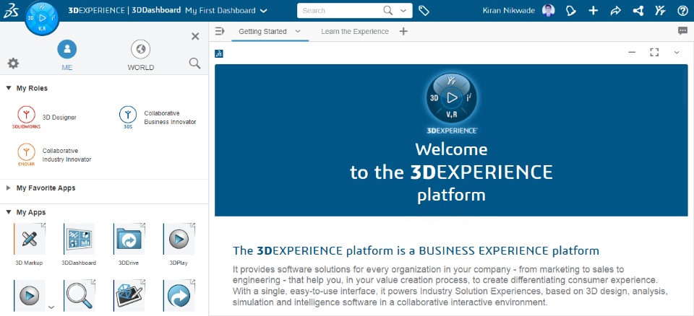This screenshot has height=316, width=694.
Task: Click the 3DEXPERIENCE | 3DDashboard title text
Action: pyautogui.click(x=124, y=10)
